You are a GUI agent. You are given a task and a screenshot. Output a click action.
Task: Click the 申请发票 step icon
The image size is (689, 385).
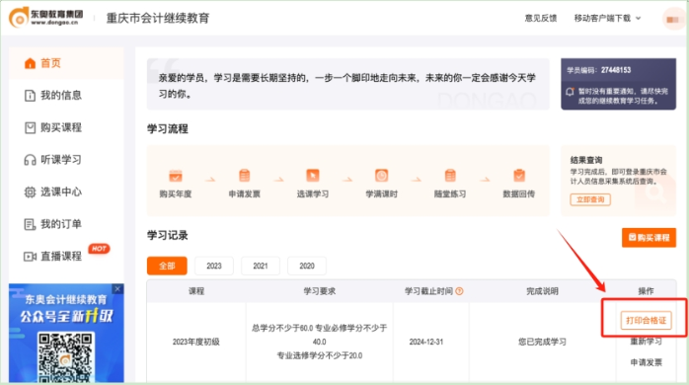pos(245,176)
